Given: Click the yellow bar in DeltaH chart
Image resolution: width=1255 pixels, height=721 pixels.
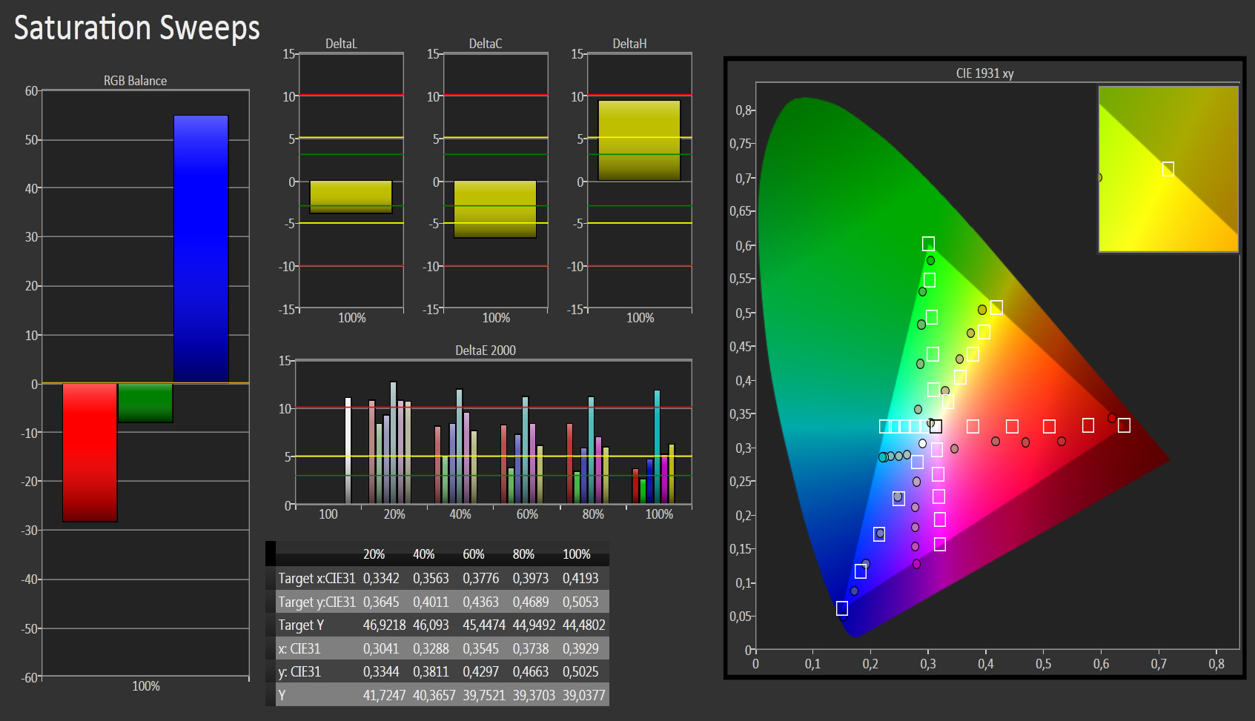Looking at the screenshot, I should 639,141.
